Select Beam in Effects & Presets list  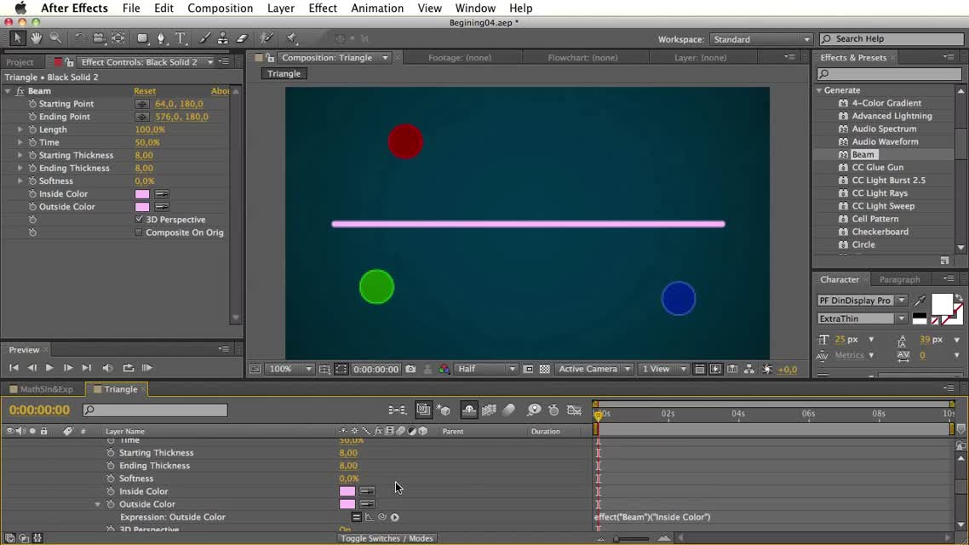tap(863, 154)
